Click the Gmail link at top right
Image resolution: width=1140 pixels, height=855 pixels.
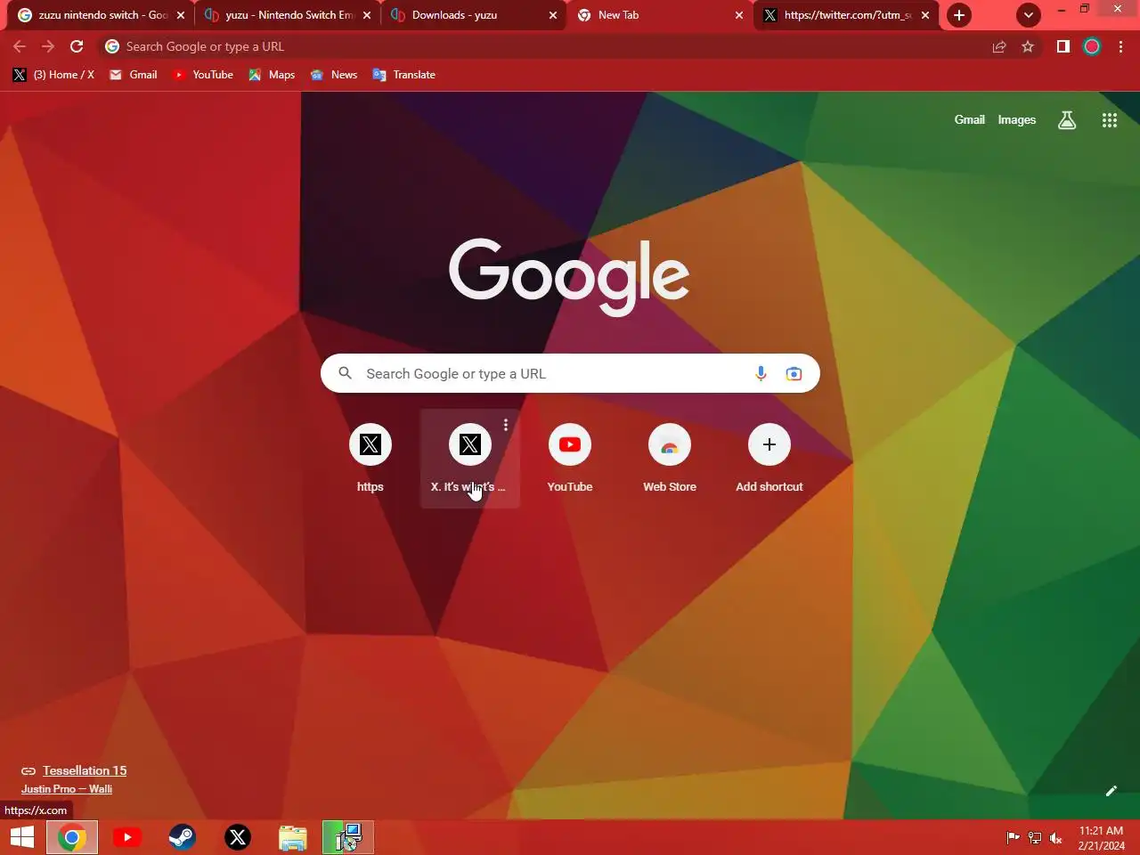point(969,119)
